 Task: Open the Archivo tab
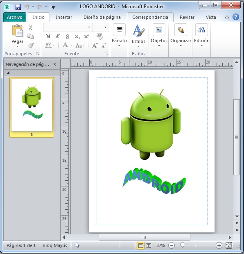point(15,17)
